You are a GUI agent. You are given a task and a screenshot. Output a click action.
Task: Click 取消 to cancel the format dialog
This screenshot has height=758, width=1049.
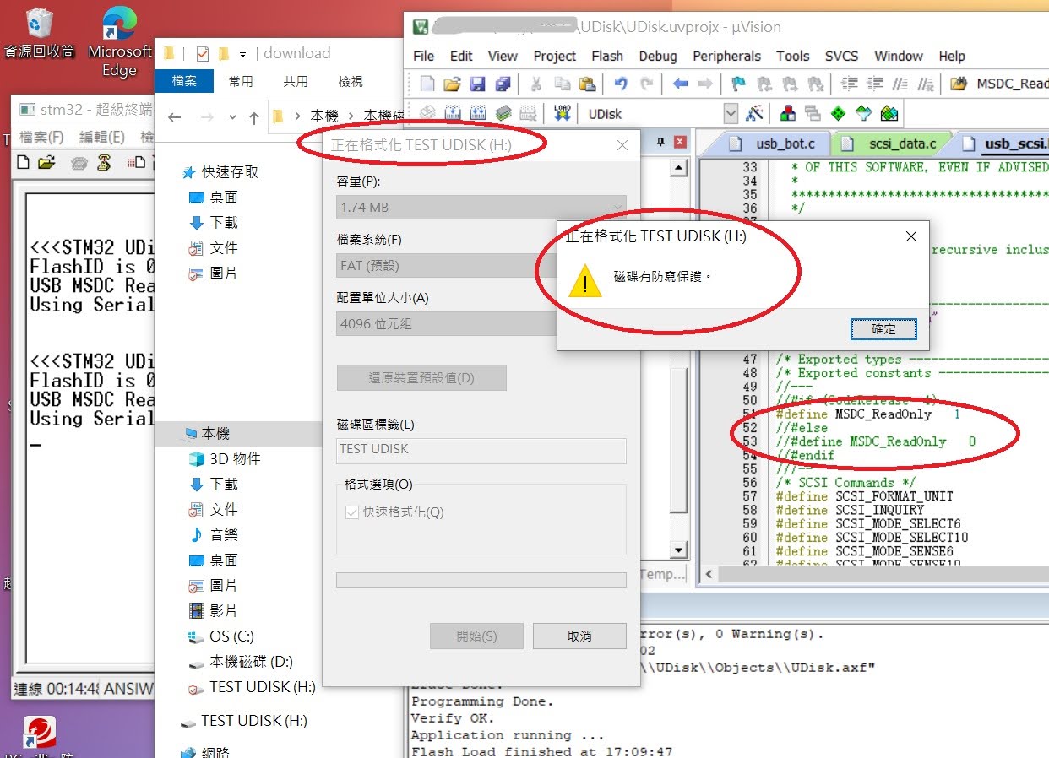(x=579, y=636)
